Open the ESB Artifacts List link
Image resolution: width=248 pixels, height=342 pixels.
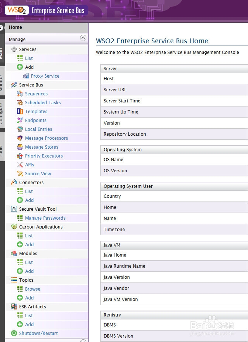[x=29, y=316]
